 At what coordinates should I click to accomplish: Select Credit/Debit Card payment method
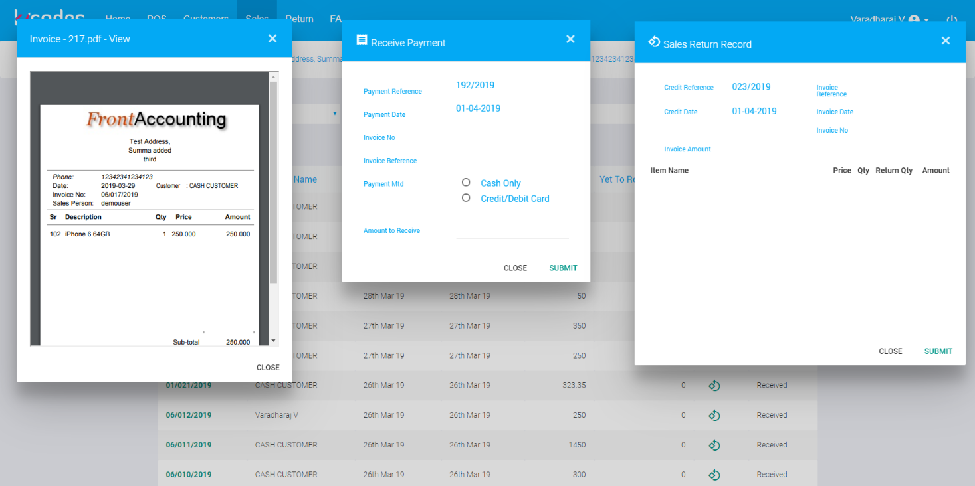click(466, 198)
